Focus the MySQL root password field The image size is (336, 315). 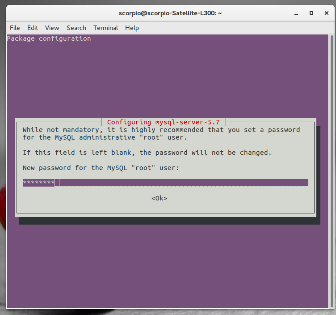click(x=165, y=183)
